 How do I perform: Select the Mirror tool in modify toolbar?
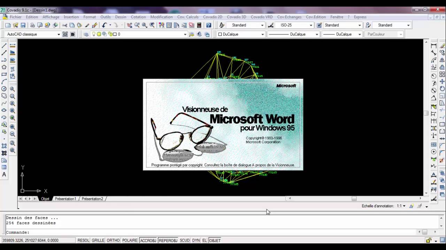click(x=442, y=60)
